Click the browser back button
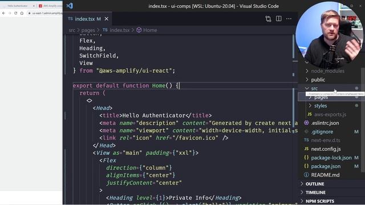The width and height of the screenshot is (365, 205). tap(3, 13)
